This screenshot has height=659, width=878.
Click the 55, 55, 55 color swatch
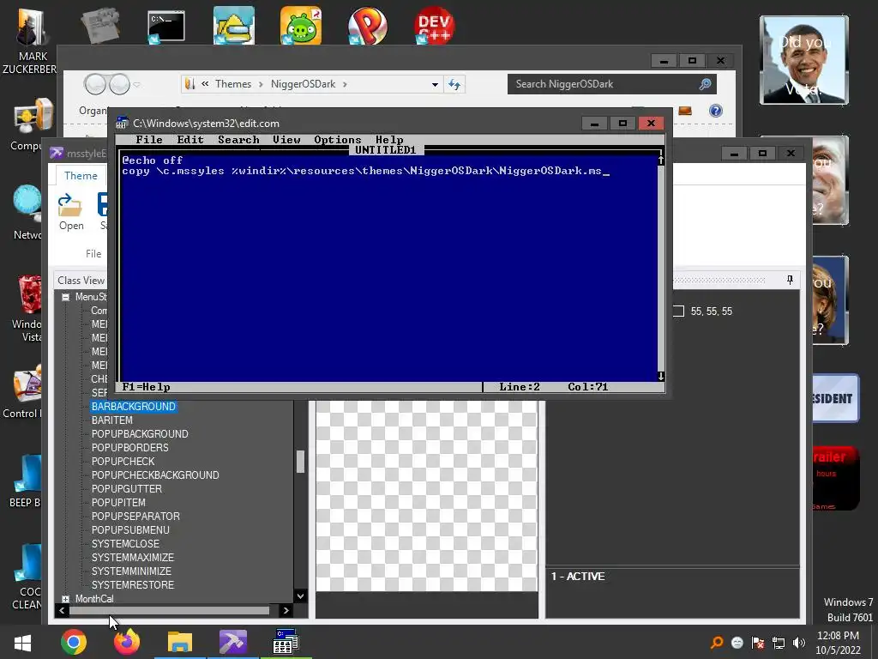pos(678,311)
